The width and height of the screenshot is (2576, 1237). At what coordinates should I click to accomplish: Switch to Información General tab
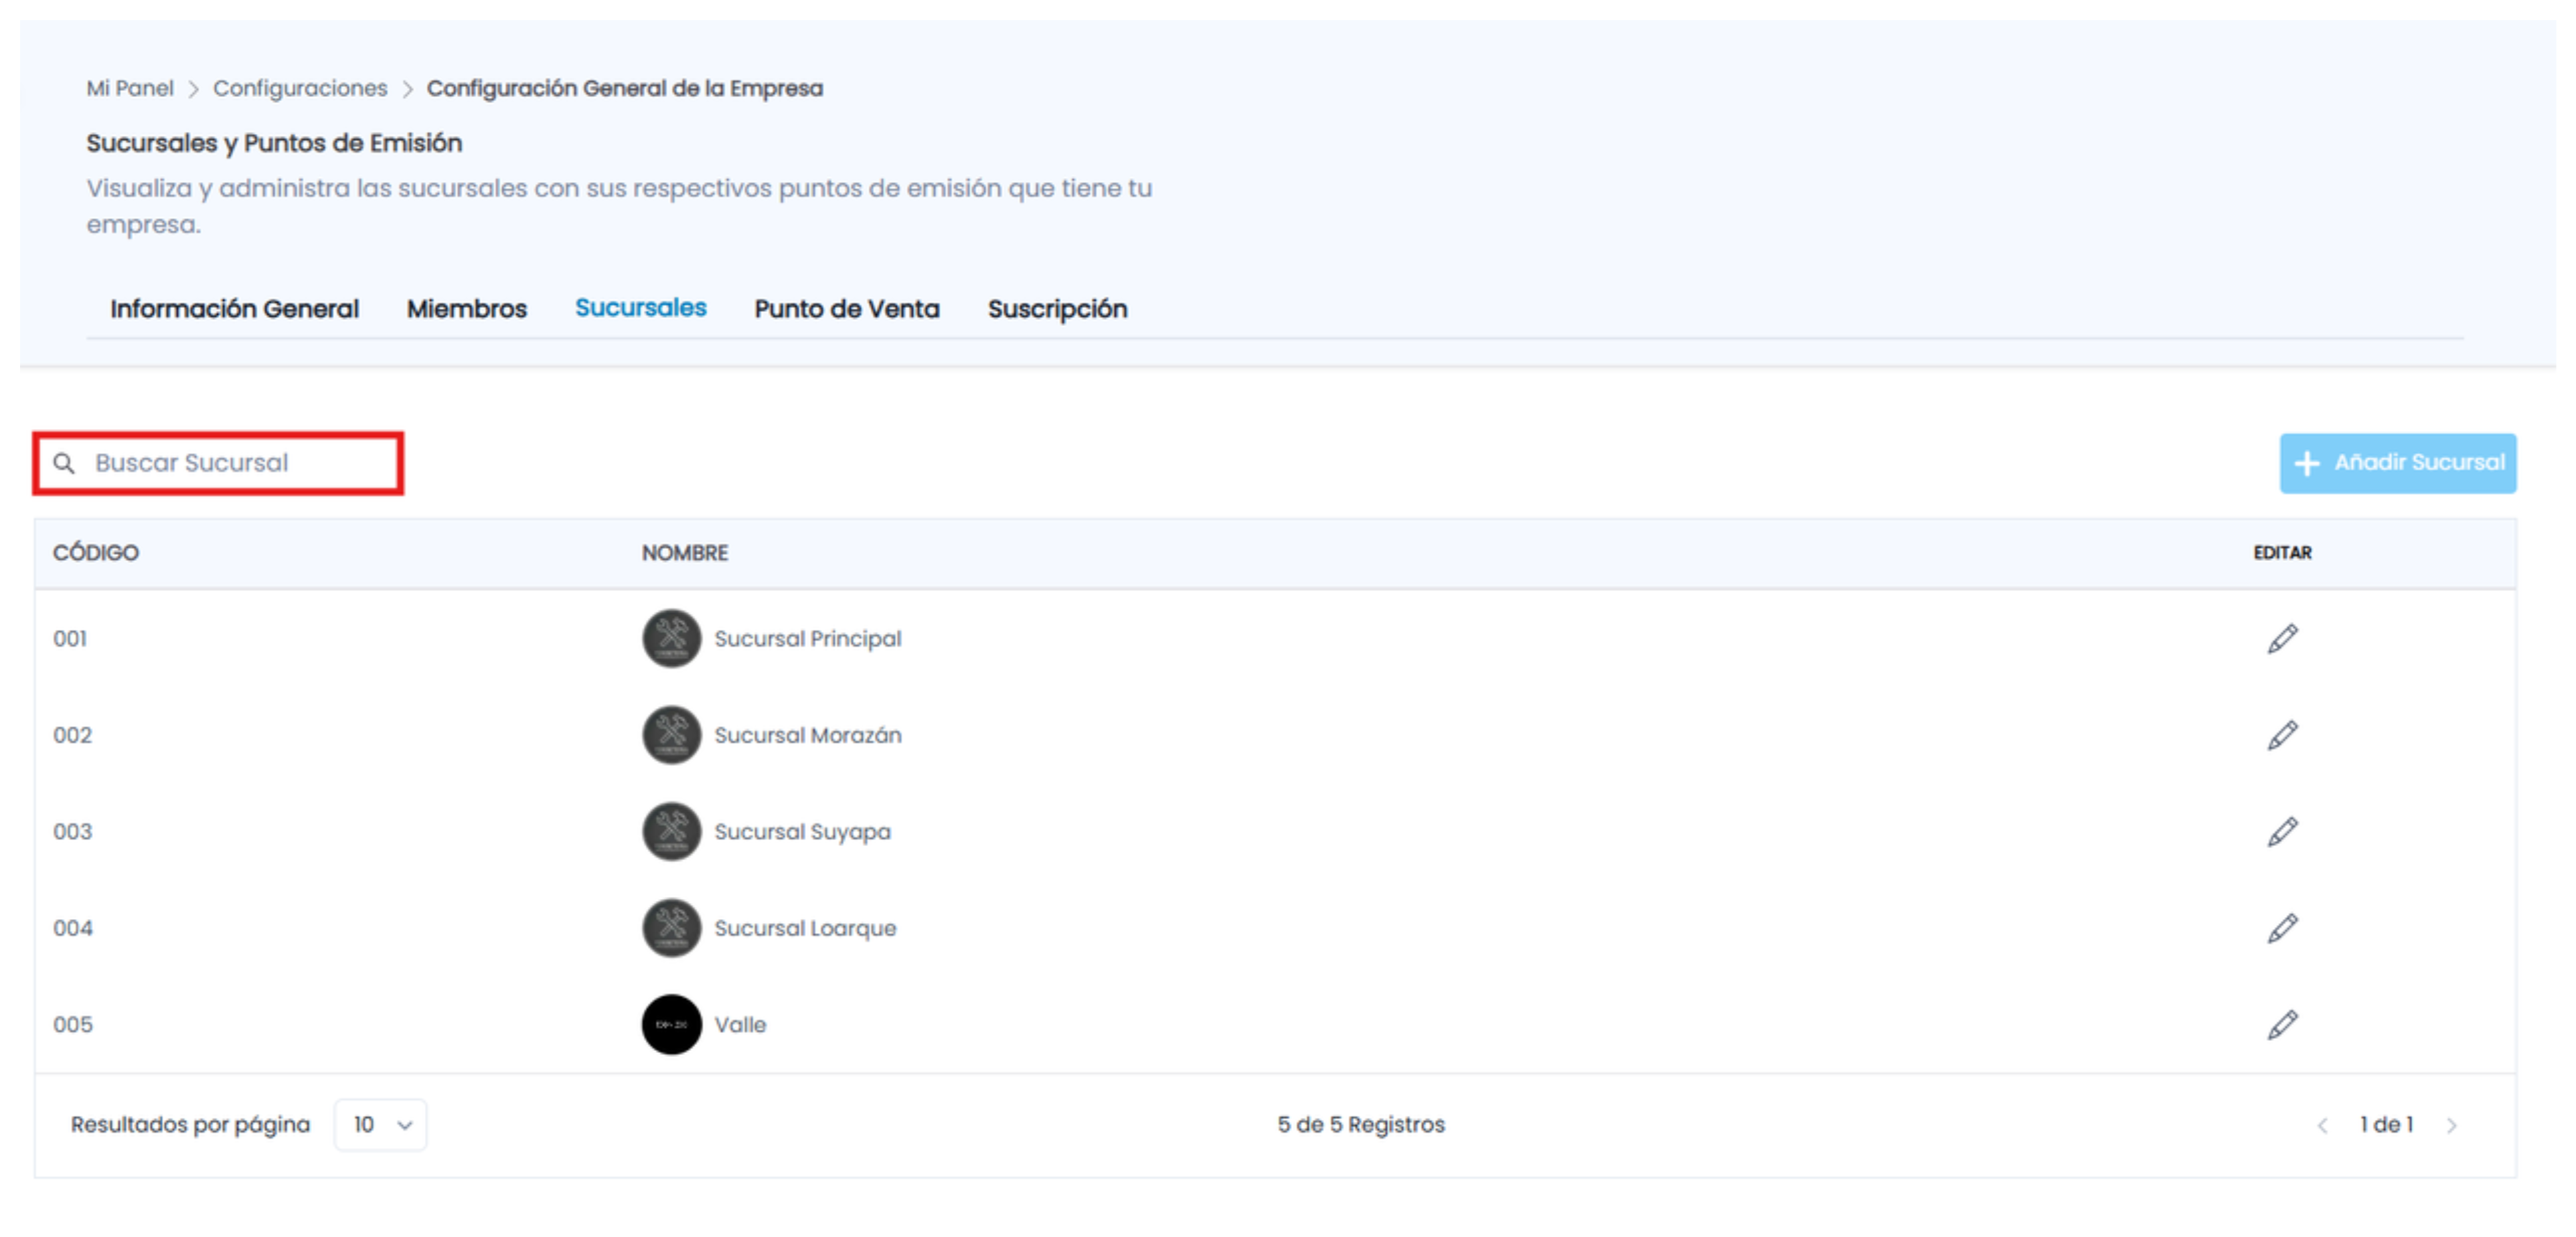click(x=234, y=309)
